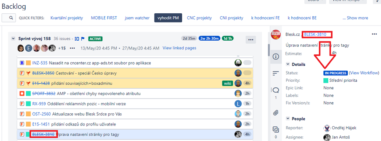The image size is (381, 141).
Task: Click the blue flag icon in the sprint header
Action: [x=83, y=38]
